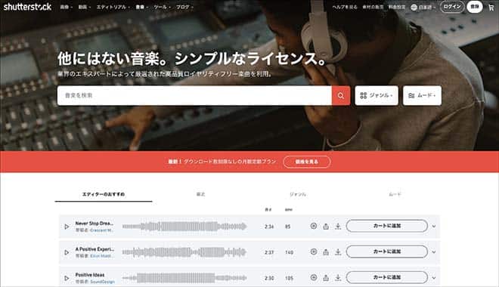Viewport: 499px width, 287px height.
Task: Open SoundDesign artist link
Action: [103, 282]
